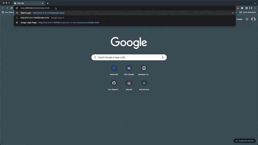This screenshot has height=145, width=258.
Task: Click the Add shortcut plus icon
Action: tap(144, 83)
